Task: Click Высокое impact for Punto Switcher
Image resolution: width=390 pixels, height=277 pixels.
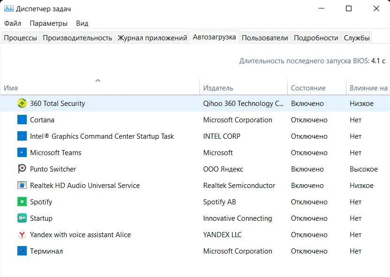Action: [364, 169]
